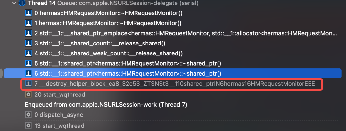Viewport: 346px width, 131px height.
Task: Click dimmed user icon on frame 7
Action: click(29, 84)
